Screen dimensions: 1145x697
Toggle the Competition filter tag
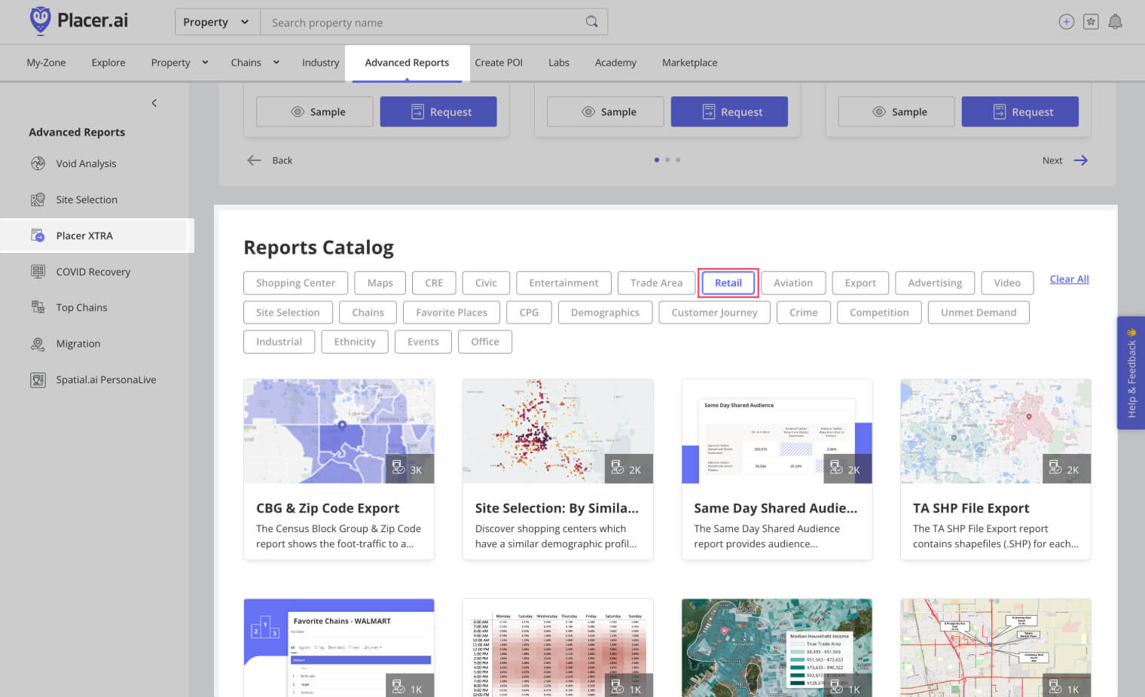pos(879,312)
